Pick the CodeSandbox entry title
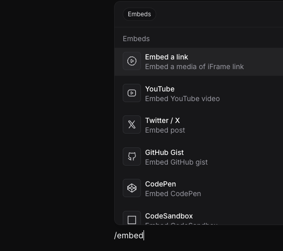The image size is (283, 251). [169, 216]
